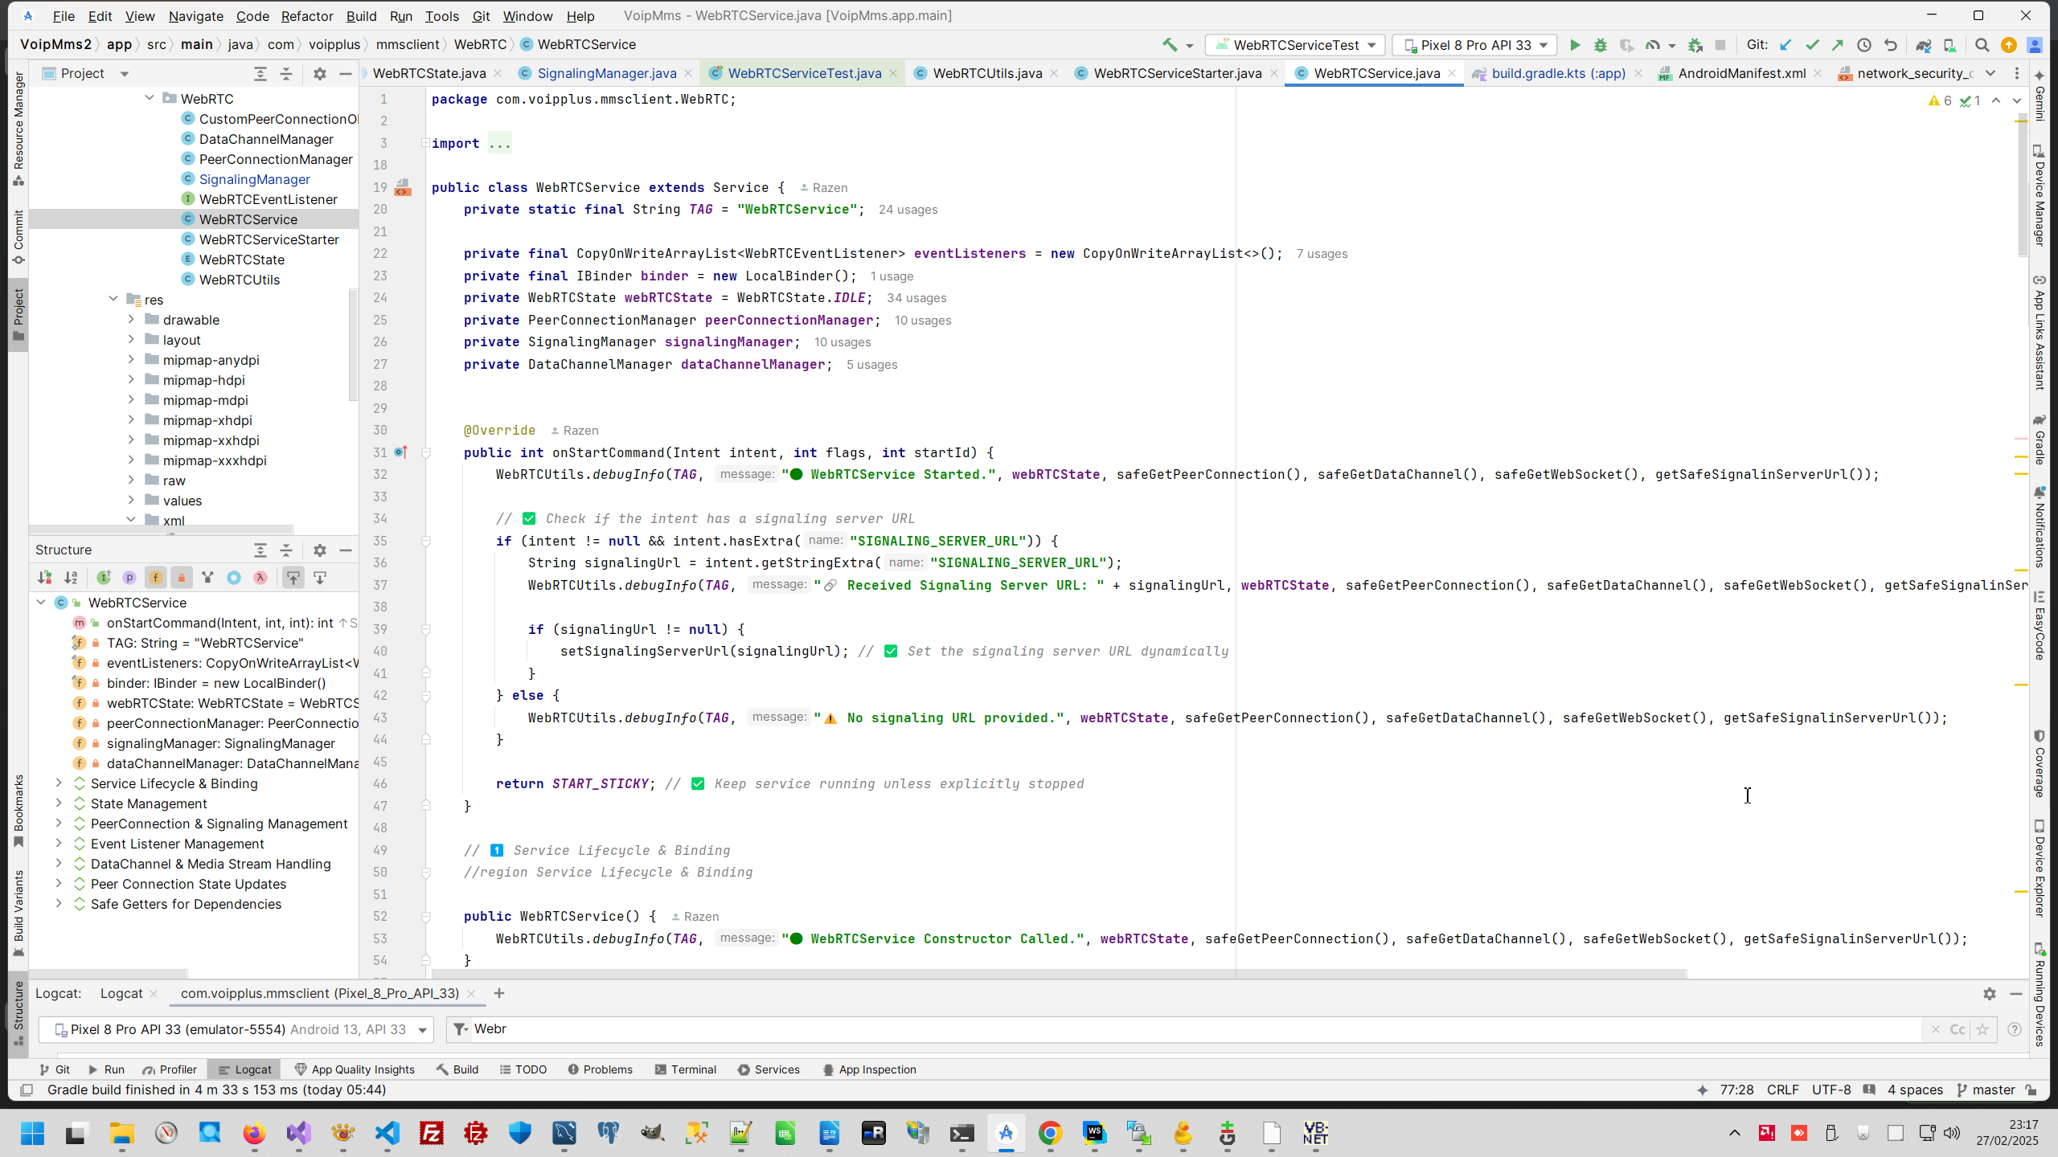Screen dimensions: 2058x1157
Task: Show Git history with clock icon
Action: click(1864, 45)
